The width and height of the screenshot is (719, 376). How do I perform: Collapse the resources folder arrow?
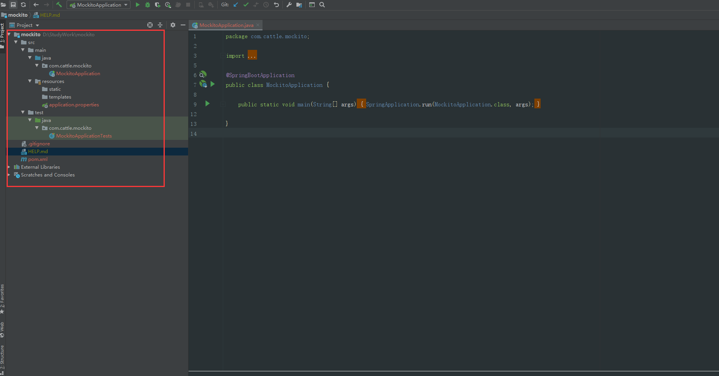click(30, 81)
